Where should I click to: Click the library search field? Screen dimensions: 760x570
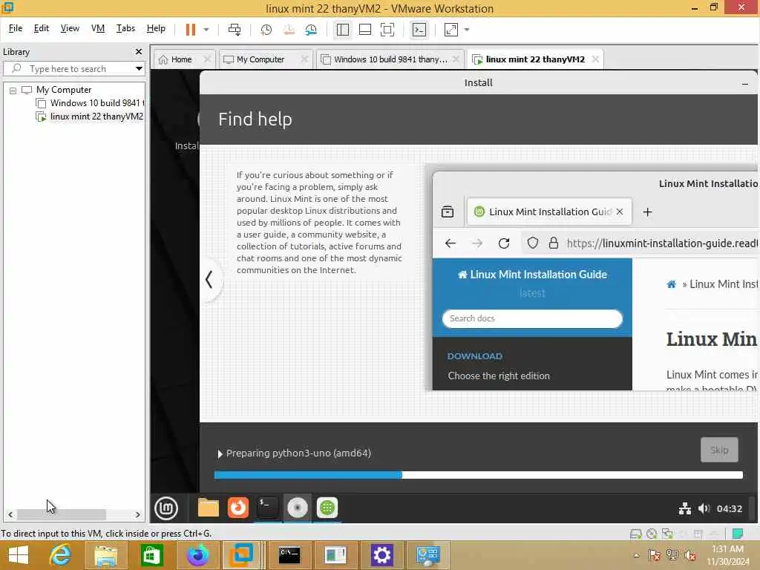point(73,68)
